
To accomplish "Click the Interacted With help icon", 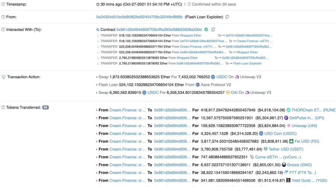I will (x=3, y=30).
